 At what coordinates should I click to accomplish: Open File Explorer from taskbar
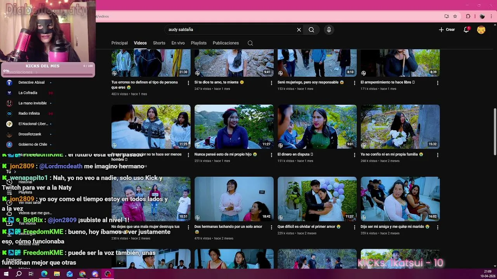pyautogui.click(x=57, y=274)
